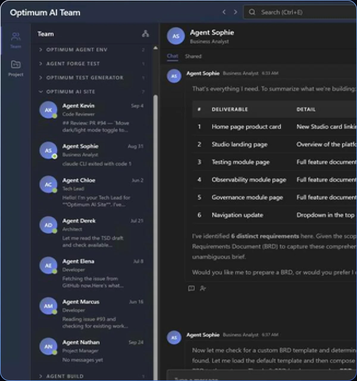Screen dimensions: 357x381
Task: Click the person icon below Sophie's message
Action: [x=203, y=288]
